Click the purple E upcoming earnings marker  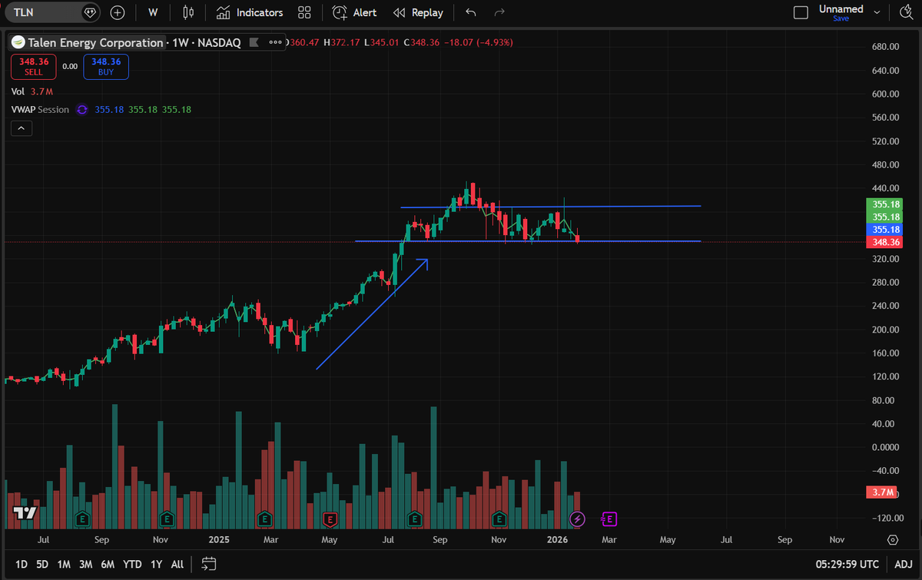click(609, 520)
